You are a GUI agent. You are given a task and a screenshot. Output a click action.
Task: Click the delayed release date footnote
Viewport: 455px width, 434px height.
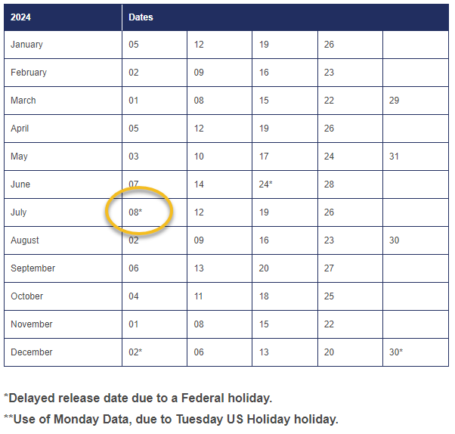pos(138,398)
